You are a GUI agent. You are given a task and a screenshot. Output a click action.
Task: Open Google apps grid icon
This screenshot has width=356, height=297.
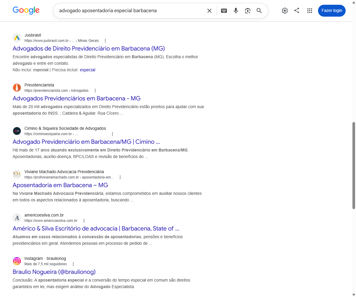tap(310, 11)
